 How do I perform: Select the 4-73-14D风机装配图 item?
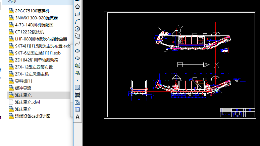click(31, 25)
